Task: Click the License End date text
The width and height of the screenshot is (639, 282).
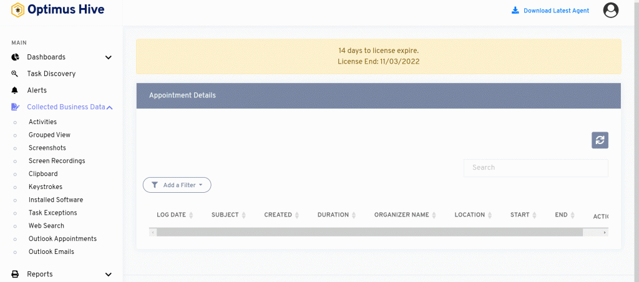Action: pos(379,62)
